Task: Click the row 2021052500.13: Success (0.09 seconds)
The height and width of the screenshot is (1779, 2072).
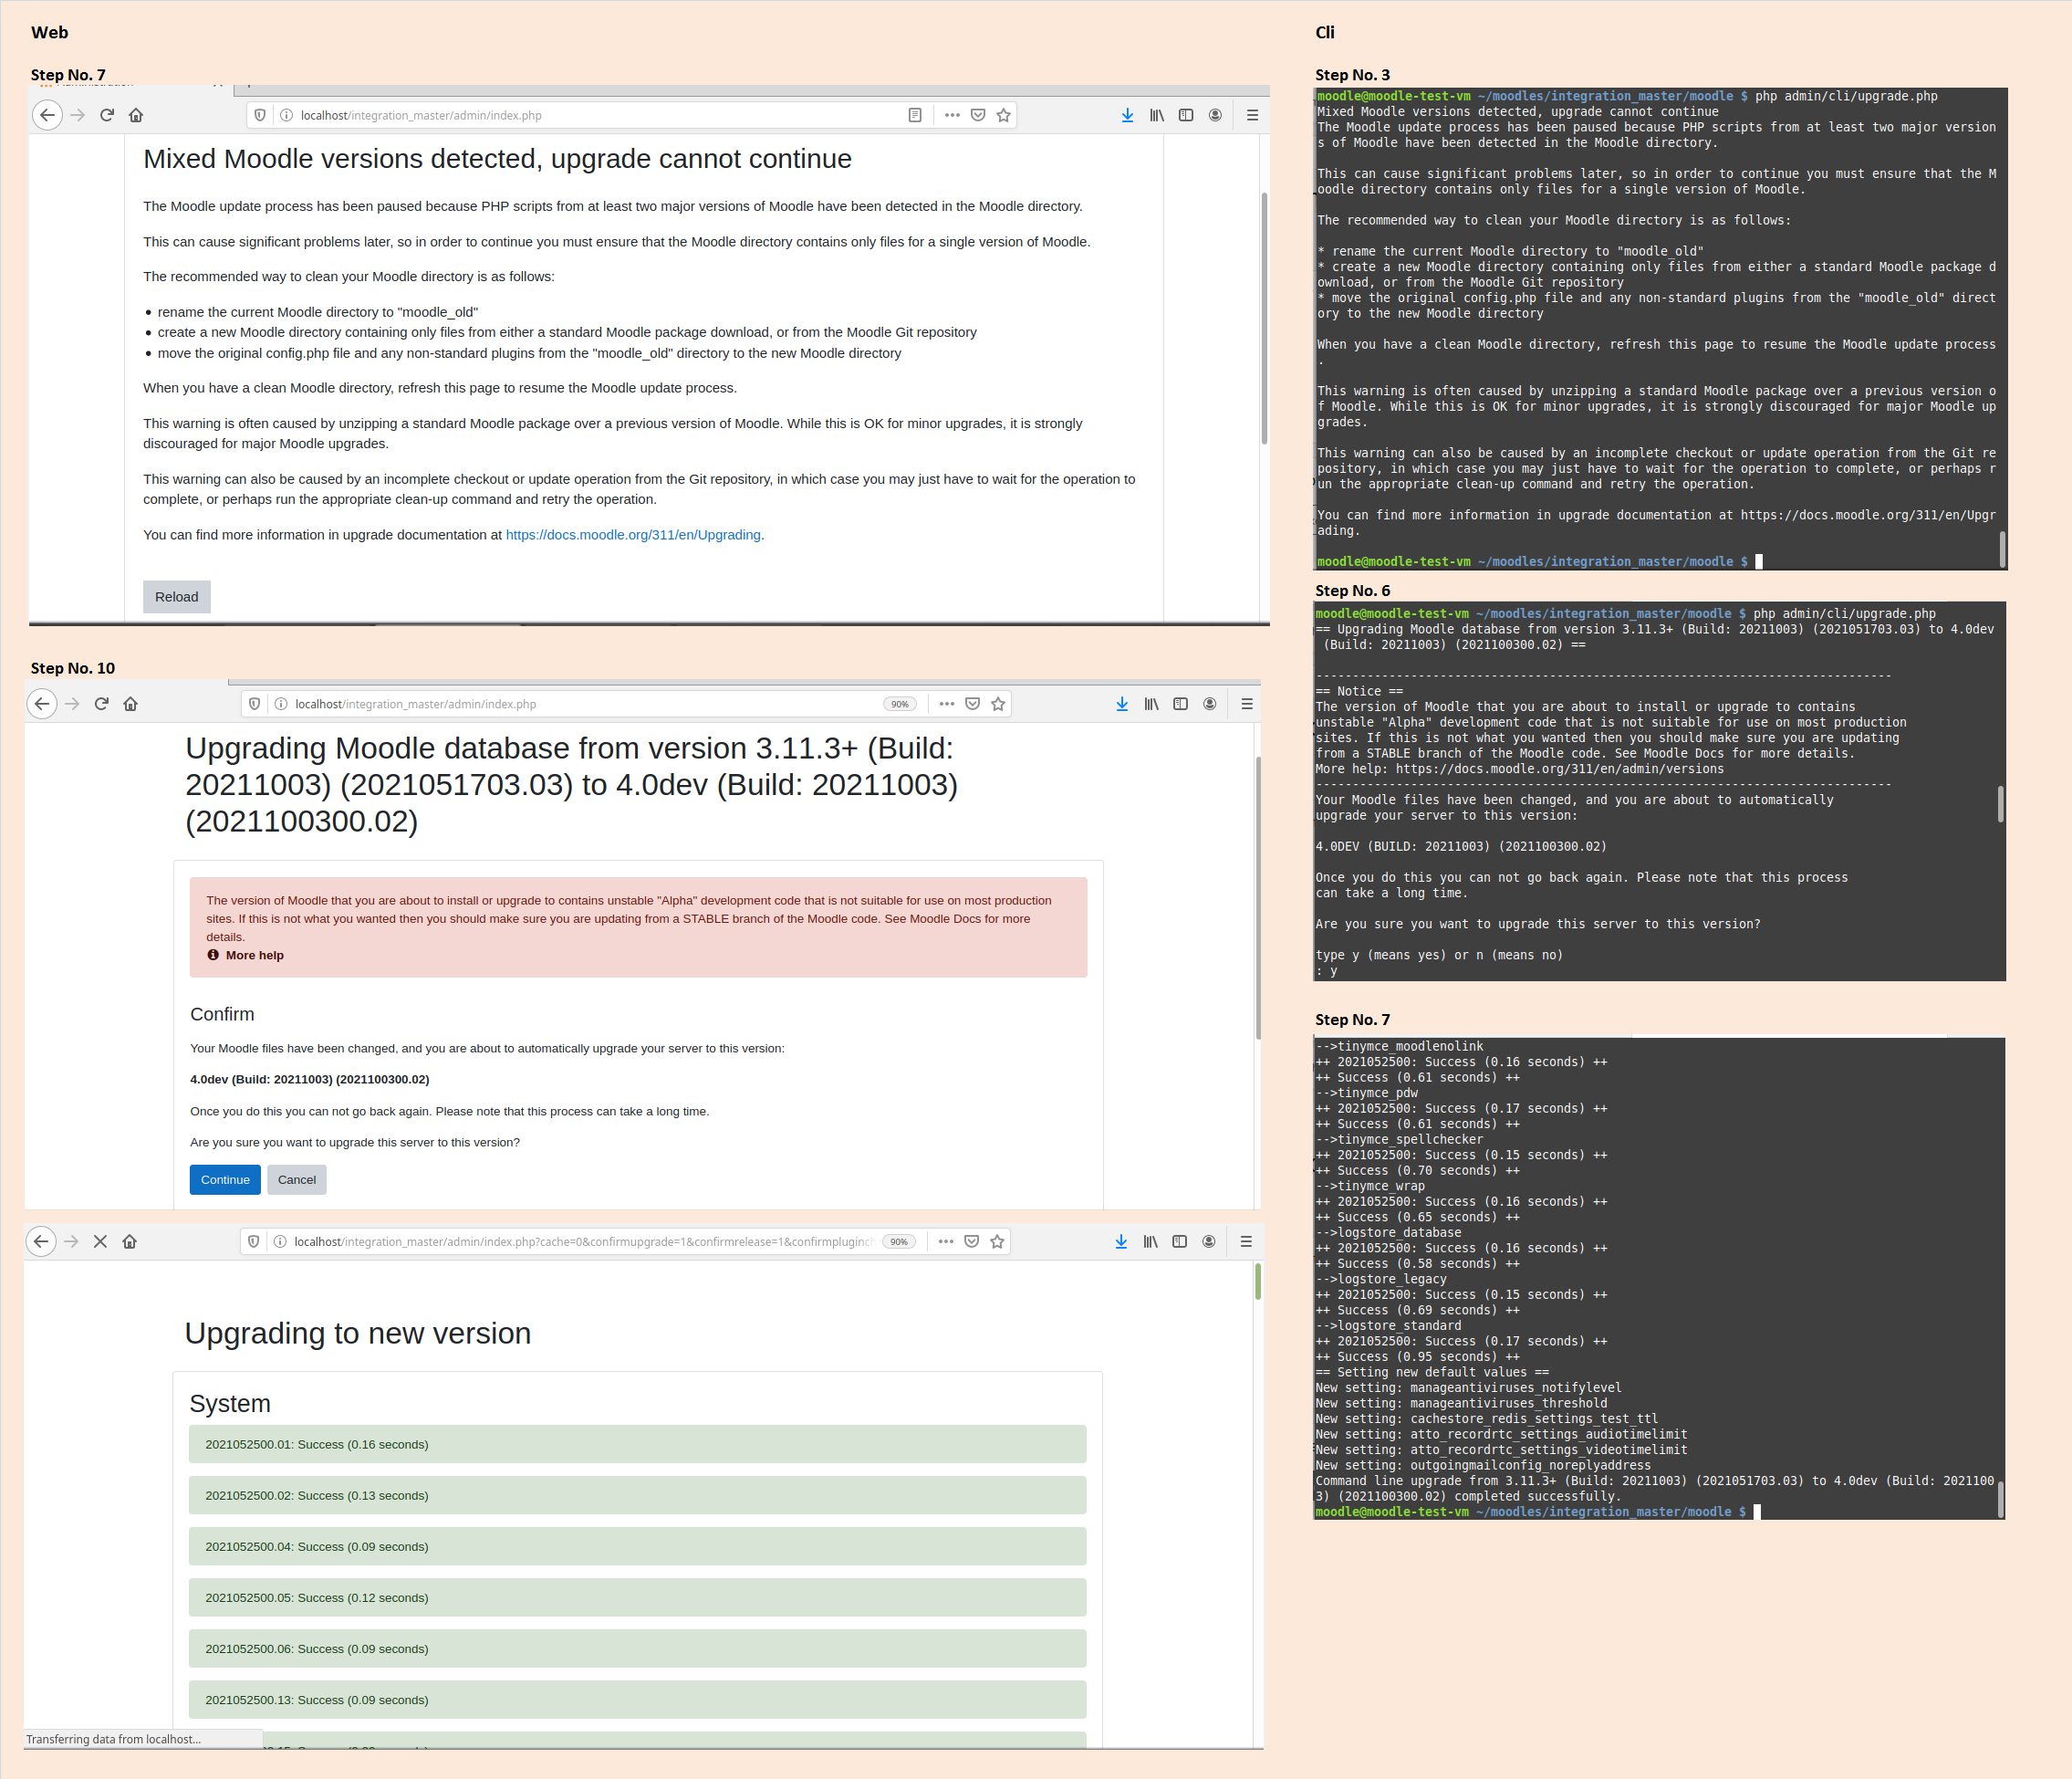Action: (x=637, y=1699)
